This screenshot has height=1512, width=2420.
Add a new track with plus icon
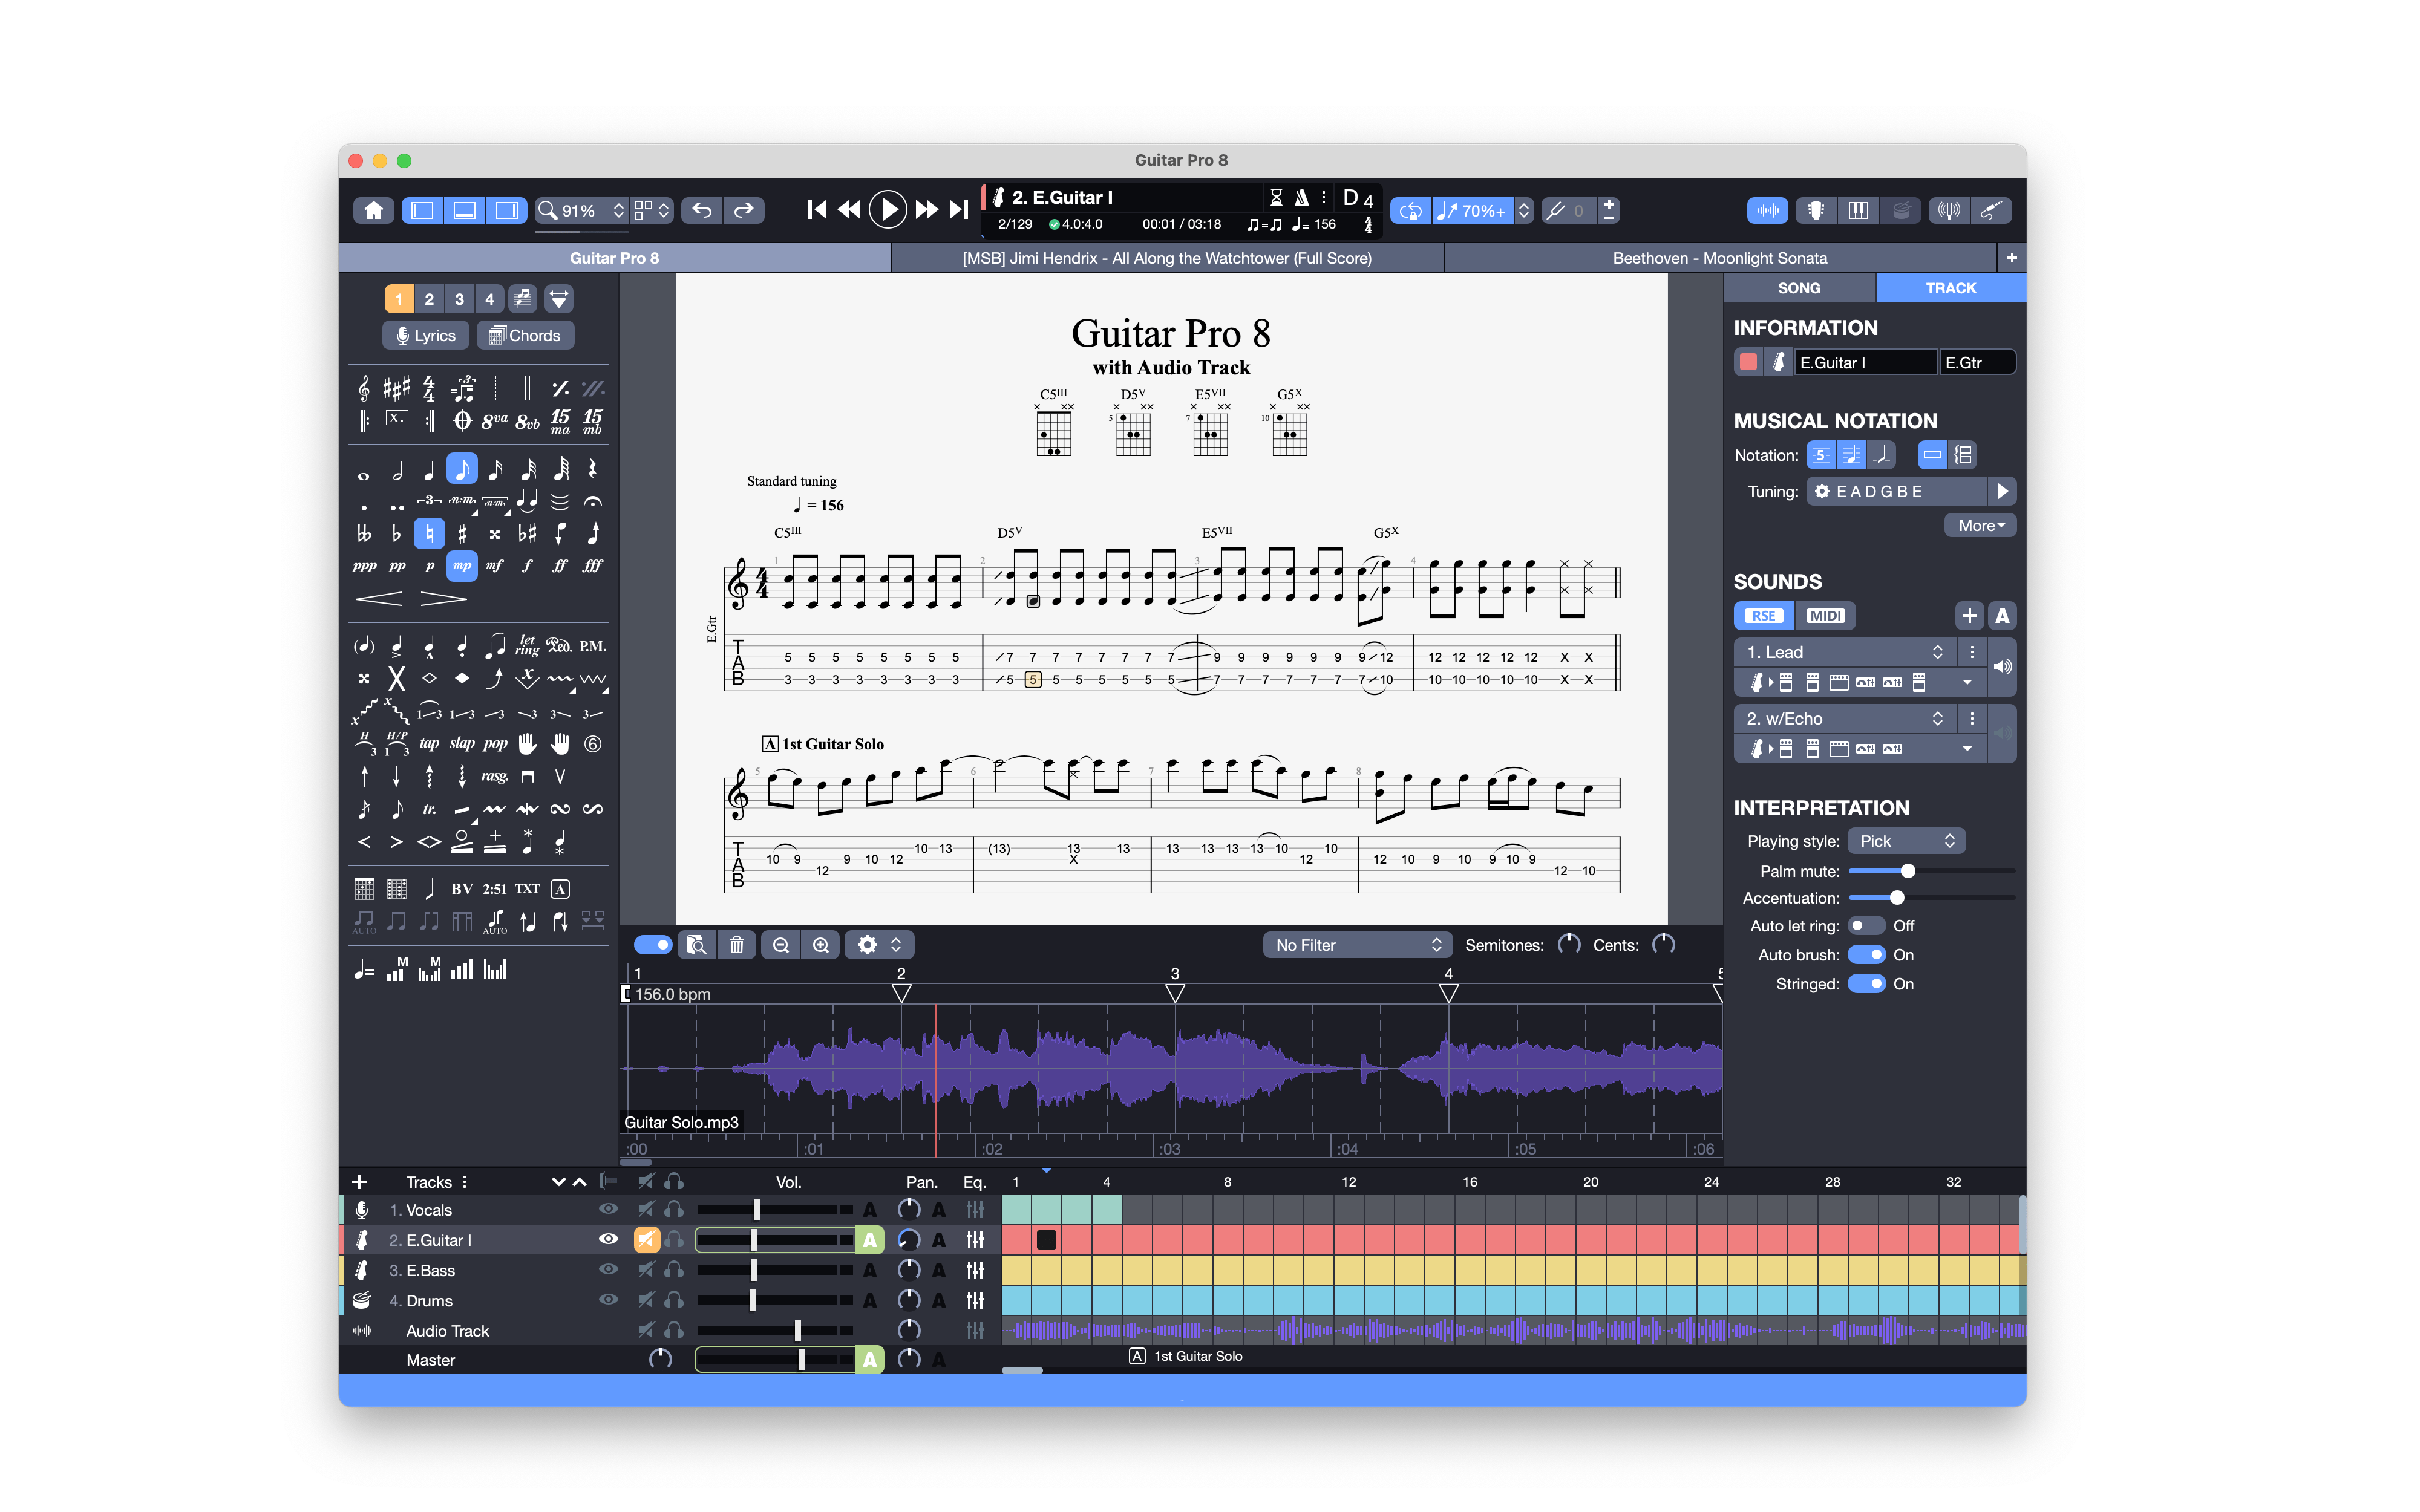click(359, 1182)
